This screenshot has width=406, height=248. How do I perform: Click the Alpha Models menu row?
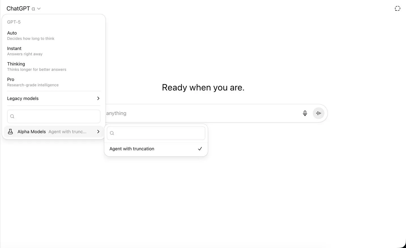pos(54,132)
